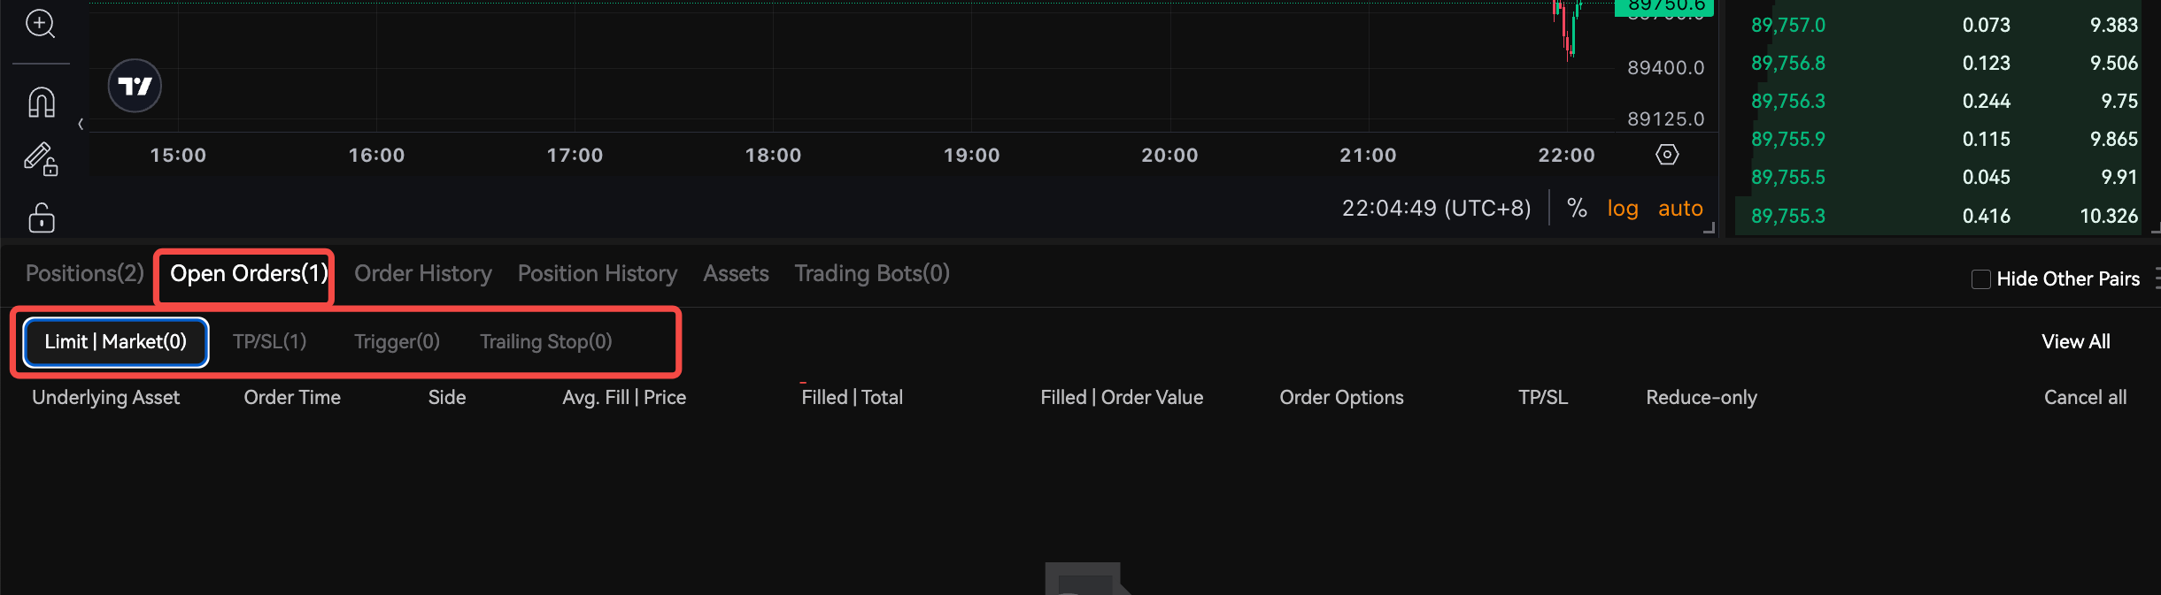The image size is (2161, 595).
Task: Check the Hide Other Pairs checkbox
Action: click(x=1981, y=279)
